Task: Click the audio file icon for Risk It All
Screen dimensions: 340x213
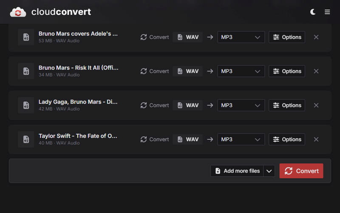Action: (x=26, y=71)
